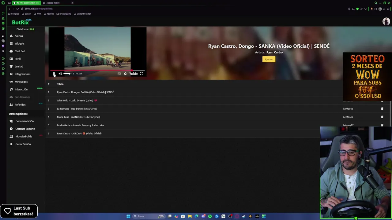Open the Content Creator bookmark folder

82,14
